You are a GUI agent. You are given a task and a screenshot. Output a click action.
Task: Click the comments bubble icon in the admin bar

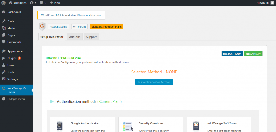(41, 3)
